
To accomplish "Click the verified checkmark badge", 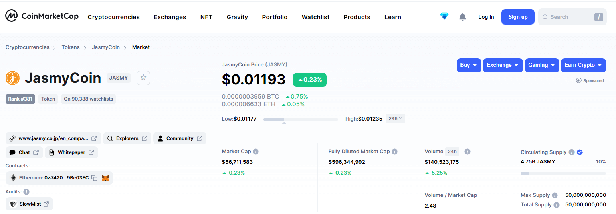I will 580,152.
